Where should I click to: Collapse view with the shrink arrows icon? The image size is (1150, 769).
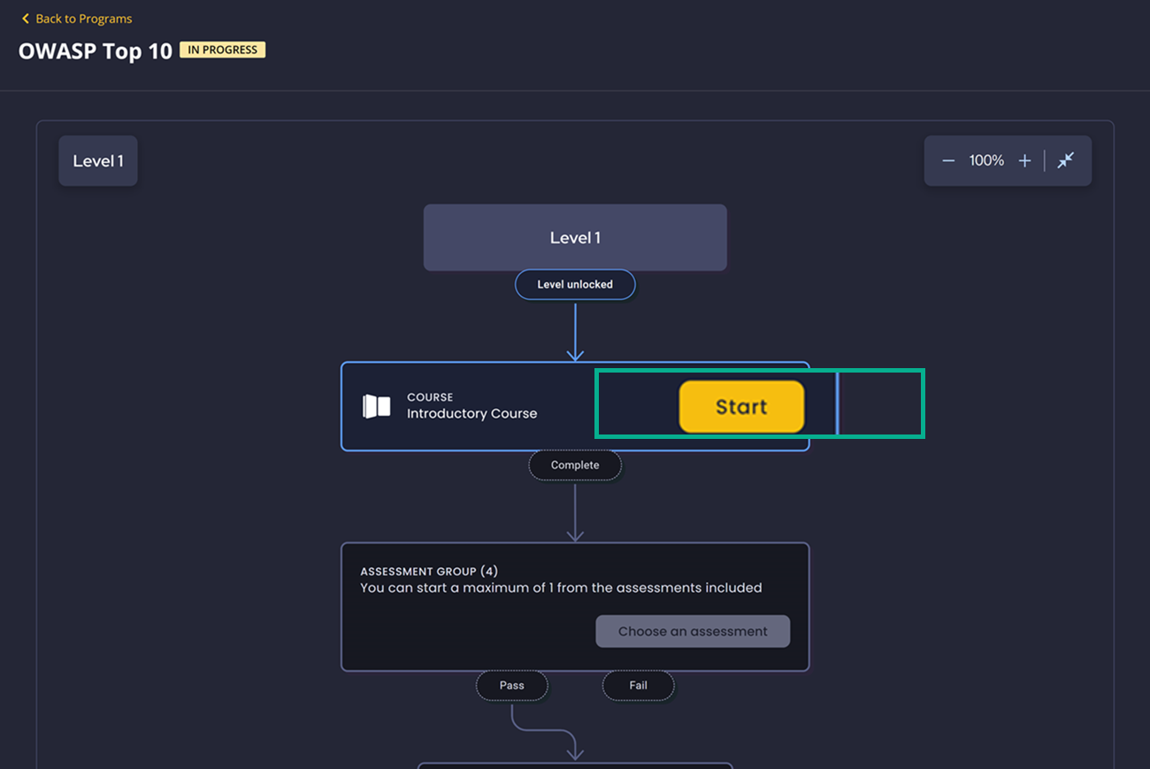[x=1066, y=160]
